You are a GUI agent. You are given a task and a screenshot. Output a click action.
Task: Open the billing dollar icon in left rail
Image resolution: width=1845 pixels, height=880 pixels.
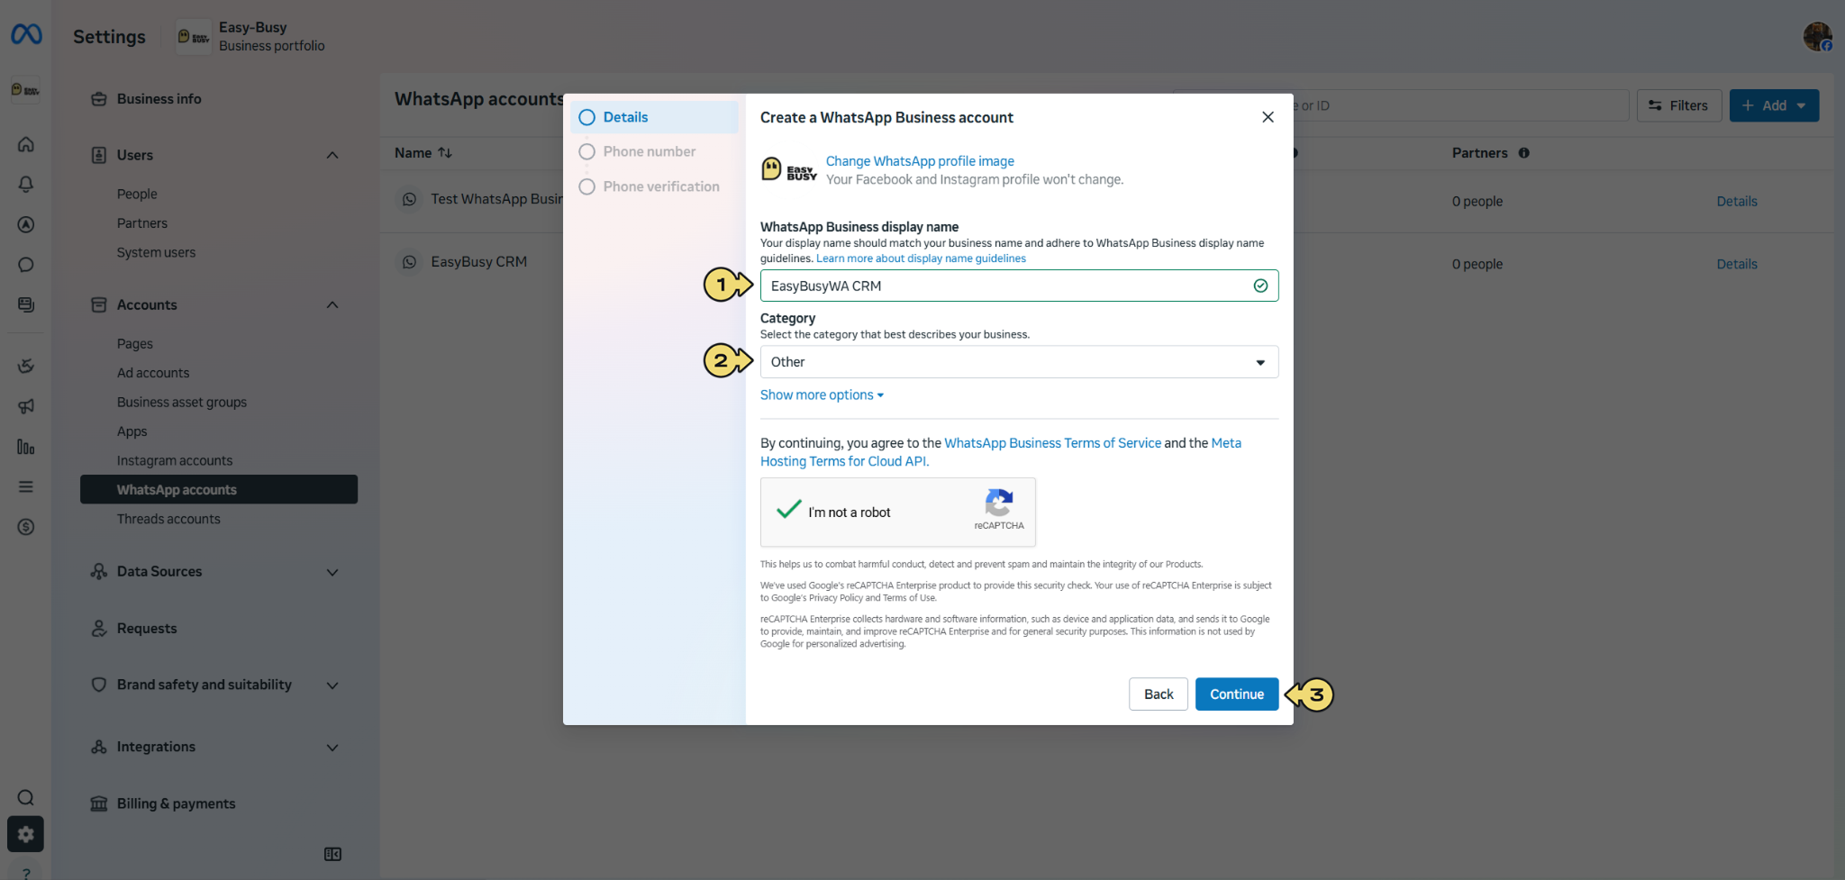[x=26, y=527]
